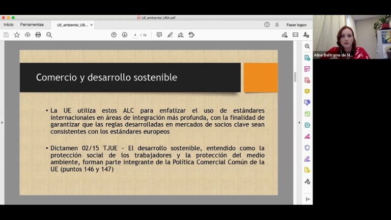The width and height of the screenshot is (391, 220).
Task: Switch to the Início tab
Action: pyautogui.click(x=9, y=24)
